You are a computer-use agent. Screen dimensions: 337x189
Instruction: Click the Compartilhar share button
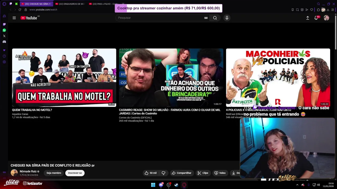pos(181,173)
